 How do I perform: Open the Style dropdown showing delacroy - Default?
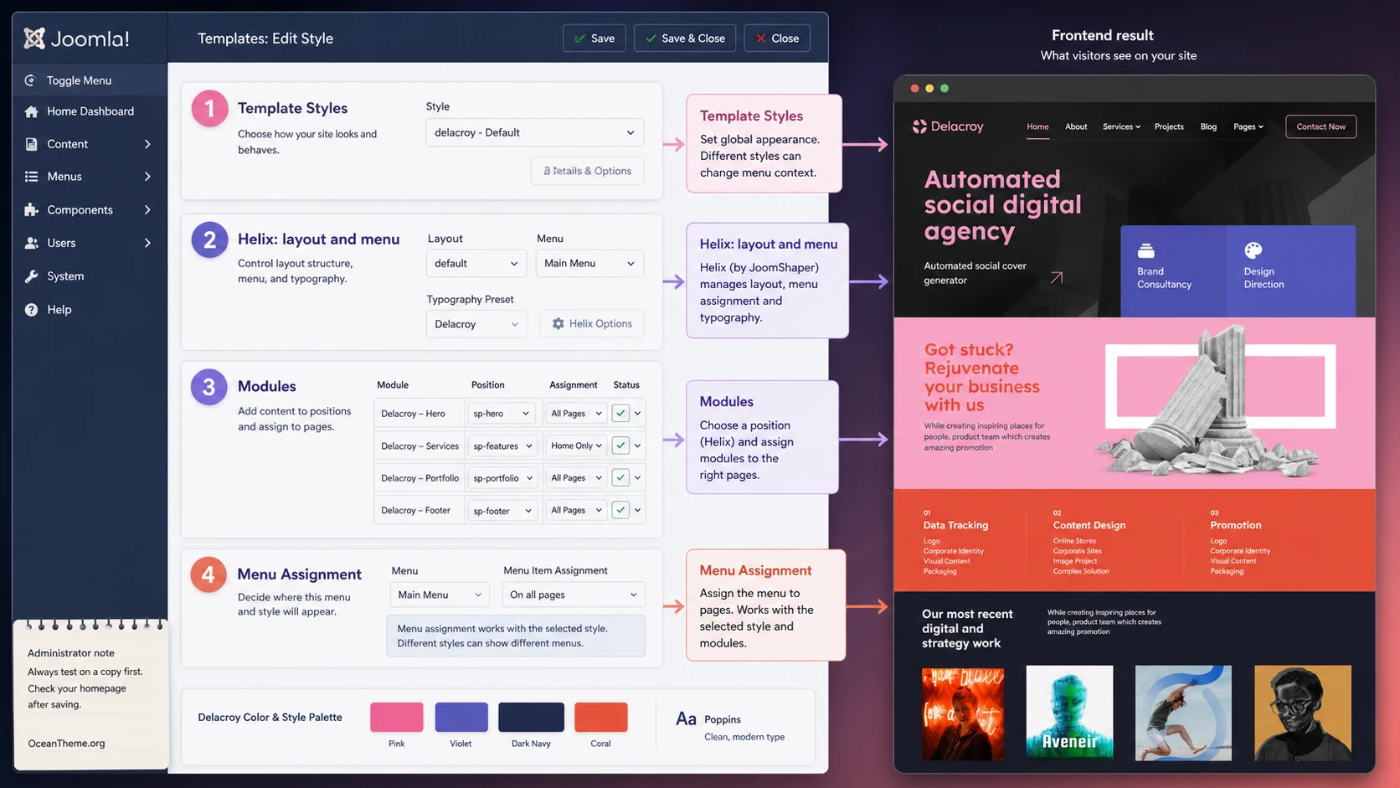point(534,132)
